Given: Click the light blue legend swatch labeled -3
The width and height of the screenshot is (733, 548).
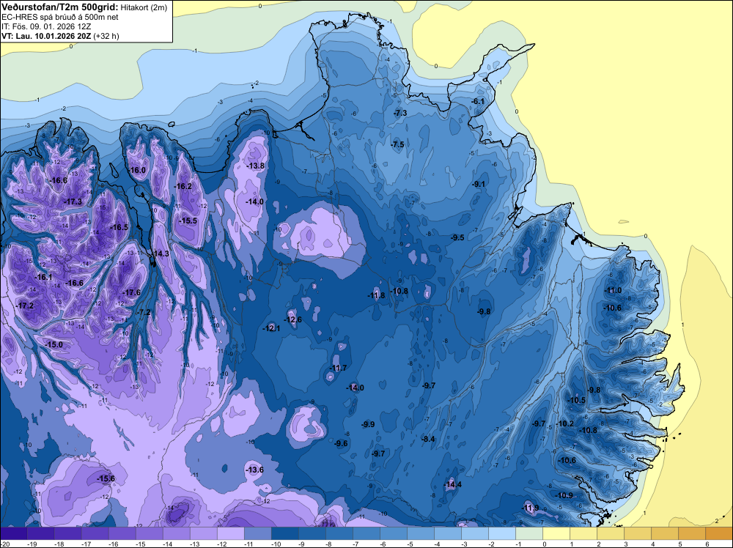Looking at the screenshot, I should (474, 533).
